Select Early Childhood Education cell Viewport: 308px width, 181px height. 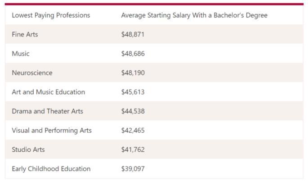pos(51,169)
